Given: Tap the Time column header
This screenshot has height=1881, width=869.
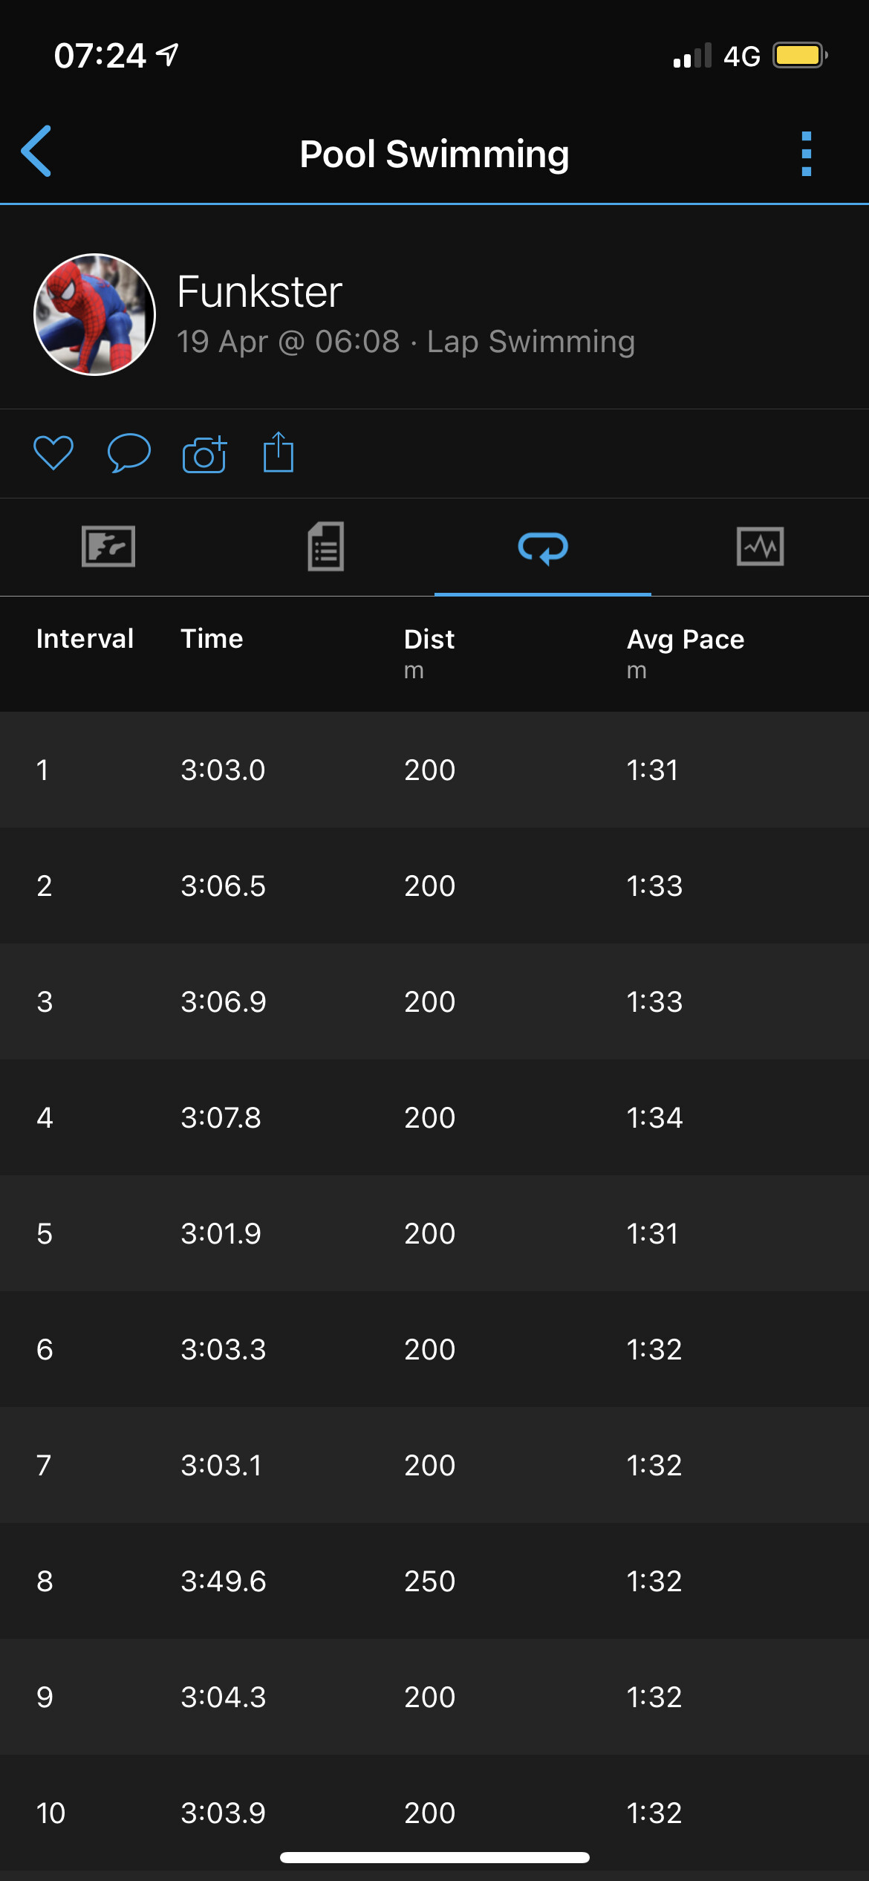Looking at the screenshot, I should point(212,639).
